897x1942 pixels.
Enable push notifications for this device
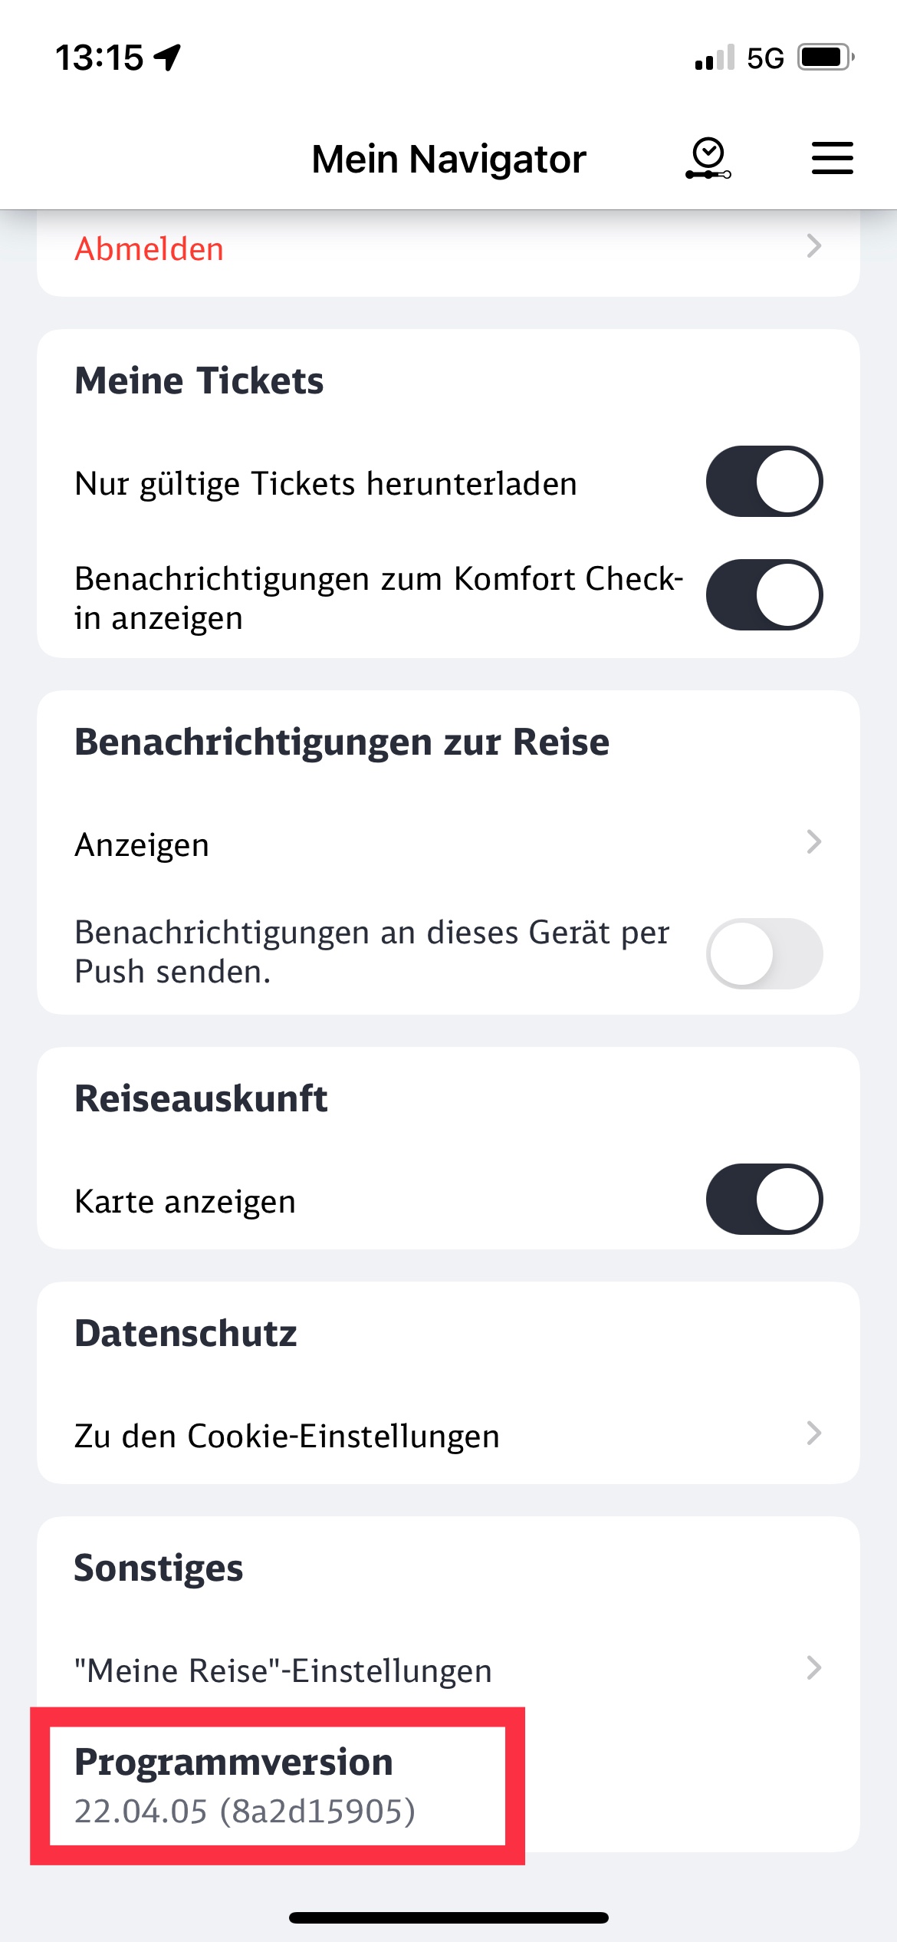click(764, 953)
